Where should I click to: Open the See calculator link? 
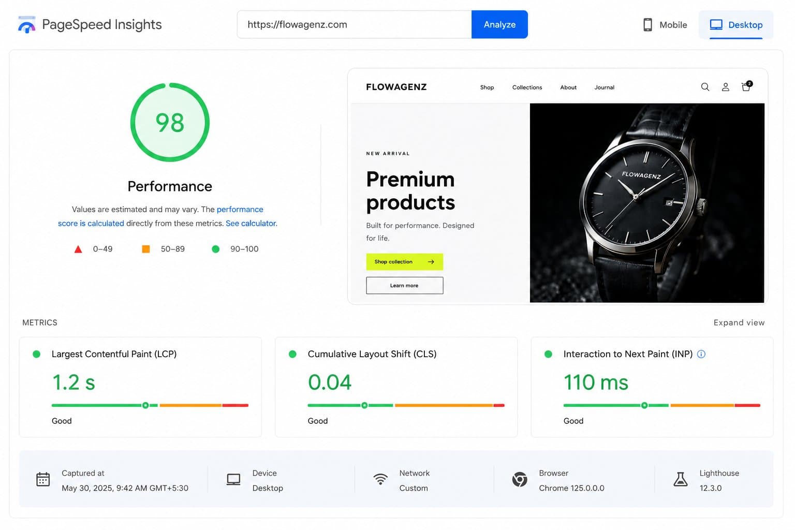(x=251, y=224)
